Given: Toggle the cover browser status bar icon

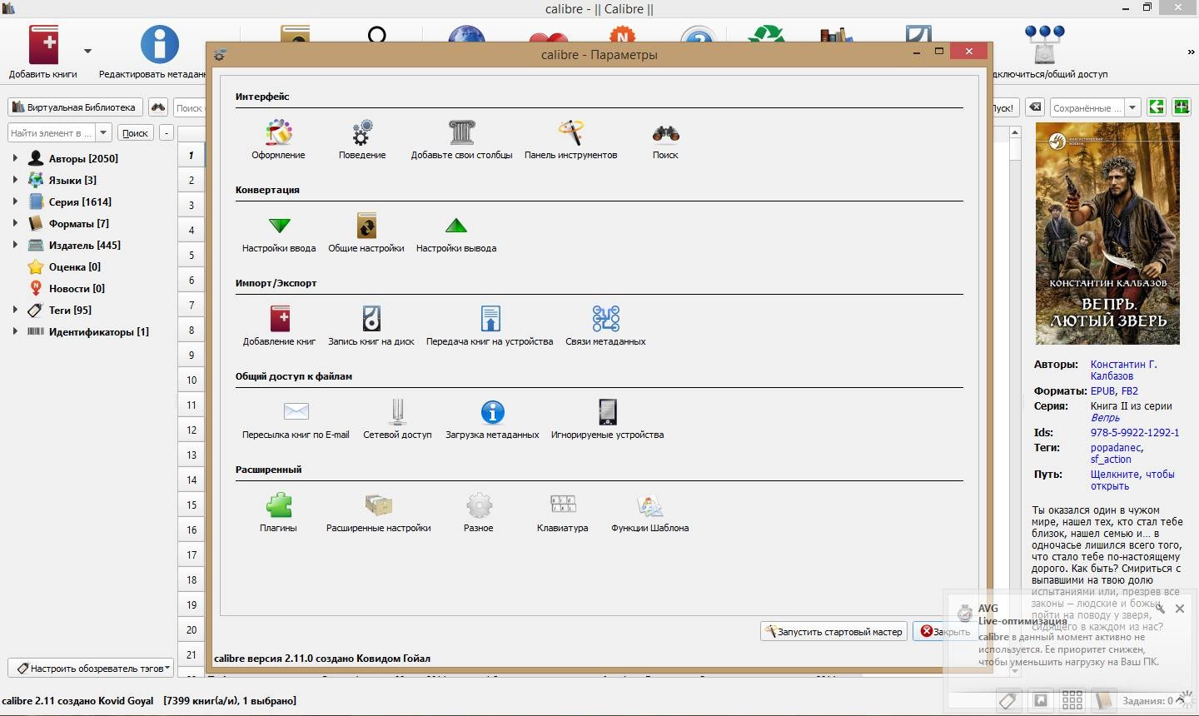Looking at the screenshot, I should point(1040,701).
